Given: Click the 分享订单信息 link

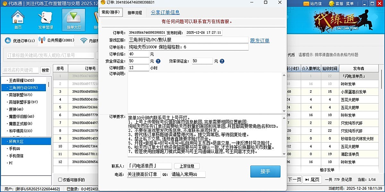Looking at the screenshot, I should [165, 13].
